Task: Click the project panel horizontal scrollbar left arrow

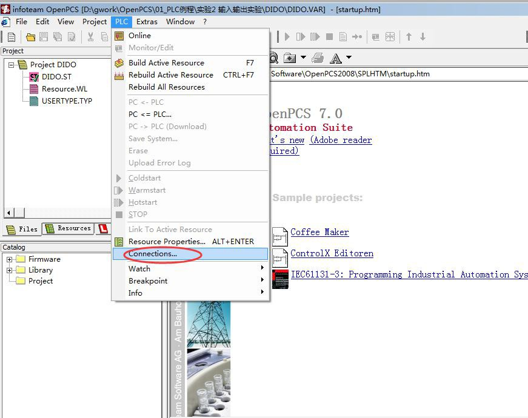Action: click(8, 213)
